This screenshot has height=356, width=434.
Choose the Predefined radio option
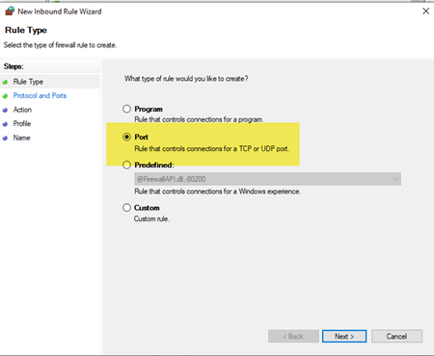click(x=126, y=165)
